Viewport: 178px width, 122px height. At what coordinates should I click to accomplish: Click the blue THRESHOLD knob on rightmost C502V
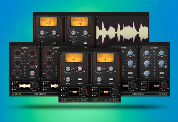[147, 53]
